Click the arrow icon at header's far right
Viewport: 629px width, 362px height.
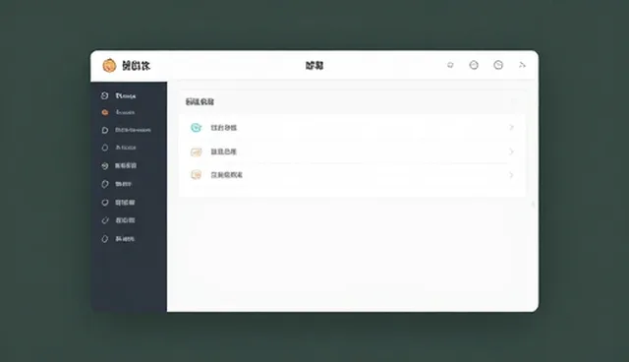(522, 65)
